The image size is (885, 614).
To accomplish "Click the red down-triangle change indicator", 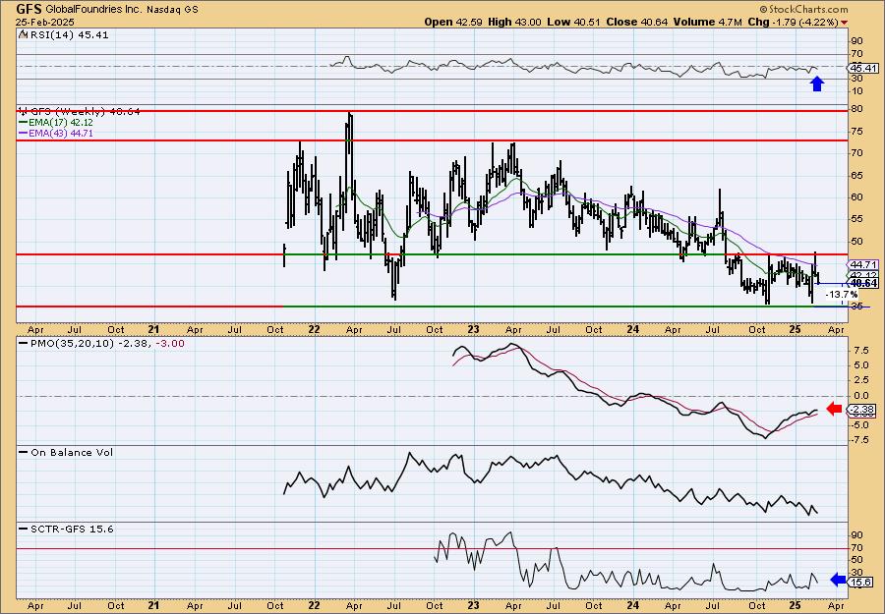I will click(x=845, y=23).
